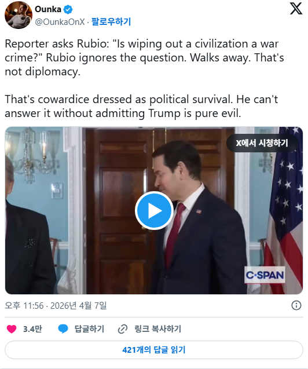Open the video thumbnail of Rubio
Image resolution: width=308 pixels, height=369 pixels.
tap(154, 210)
